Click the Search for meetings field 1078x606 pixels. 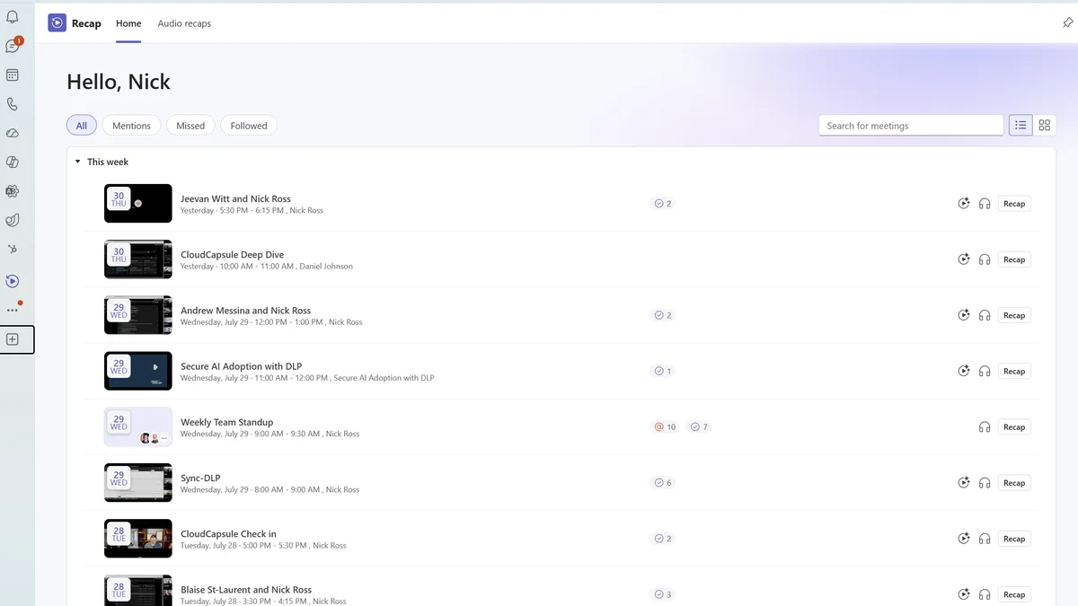[911, 126]
